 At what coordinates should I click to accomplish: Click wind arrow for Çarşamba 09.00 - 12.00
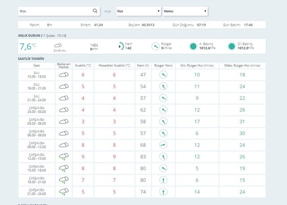tap(163, 145)
